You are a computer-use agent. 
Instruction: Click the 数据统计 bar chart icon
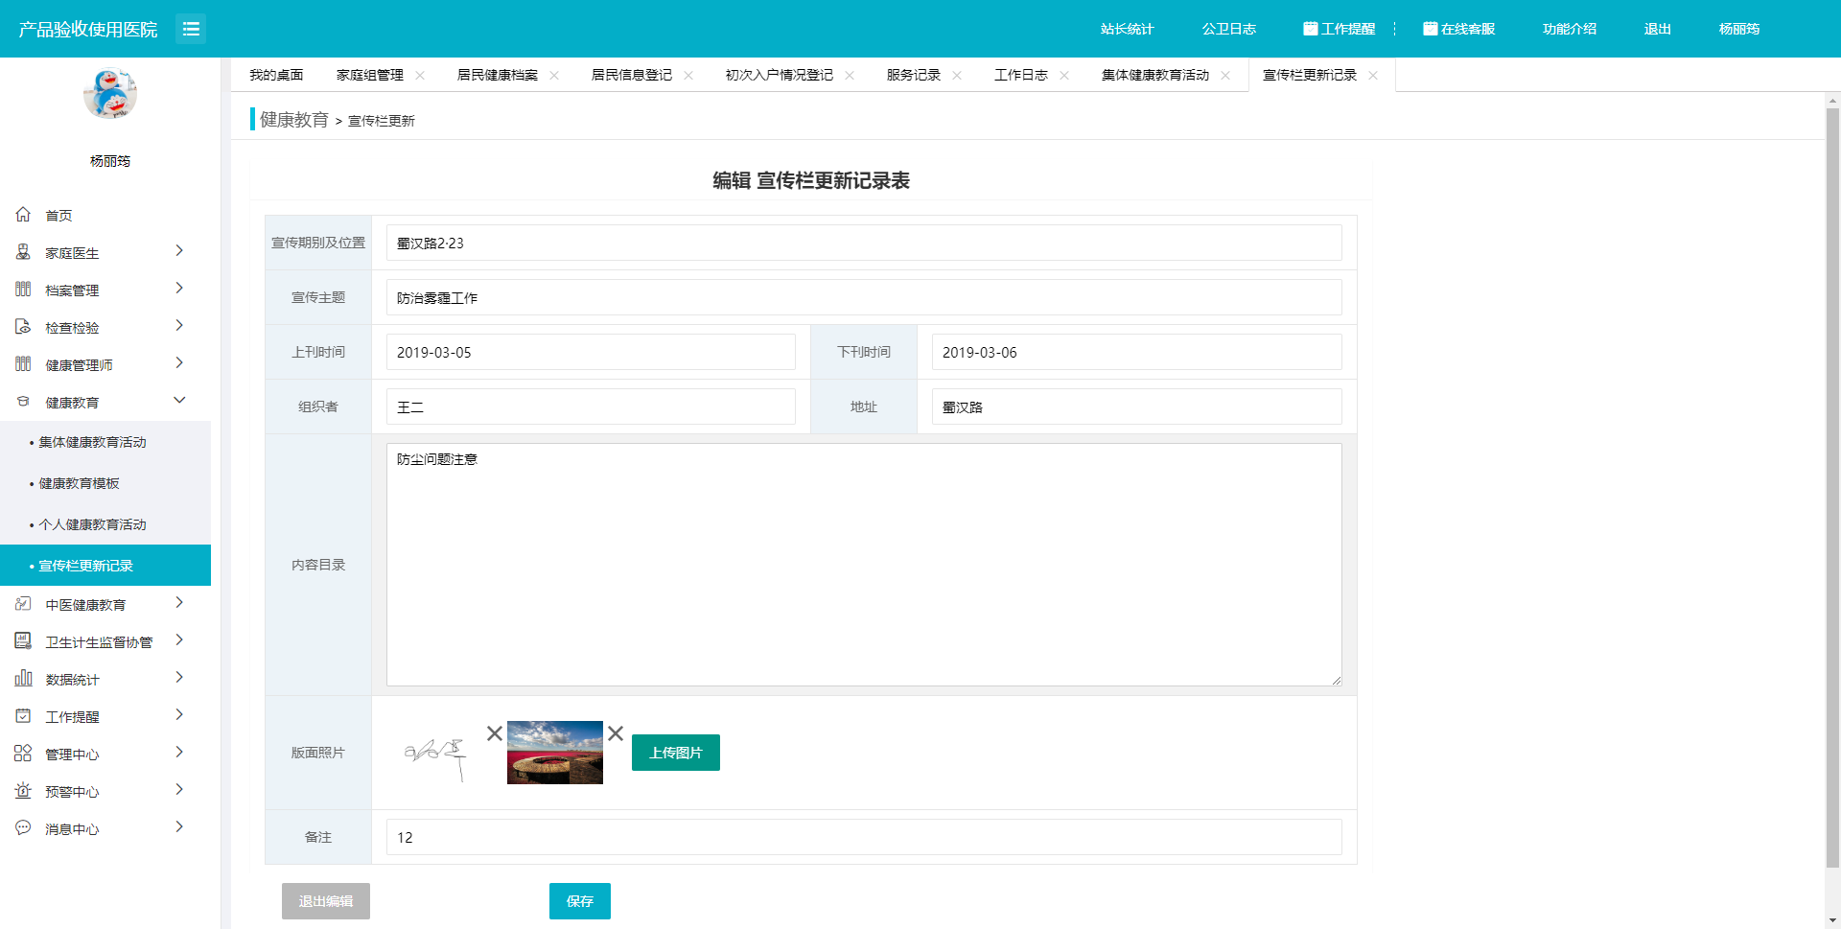[x=23, y=679]
